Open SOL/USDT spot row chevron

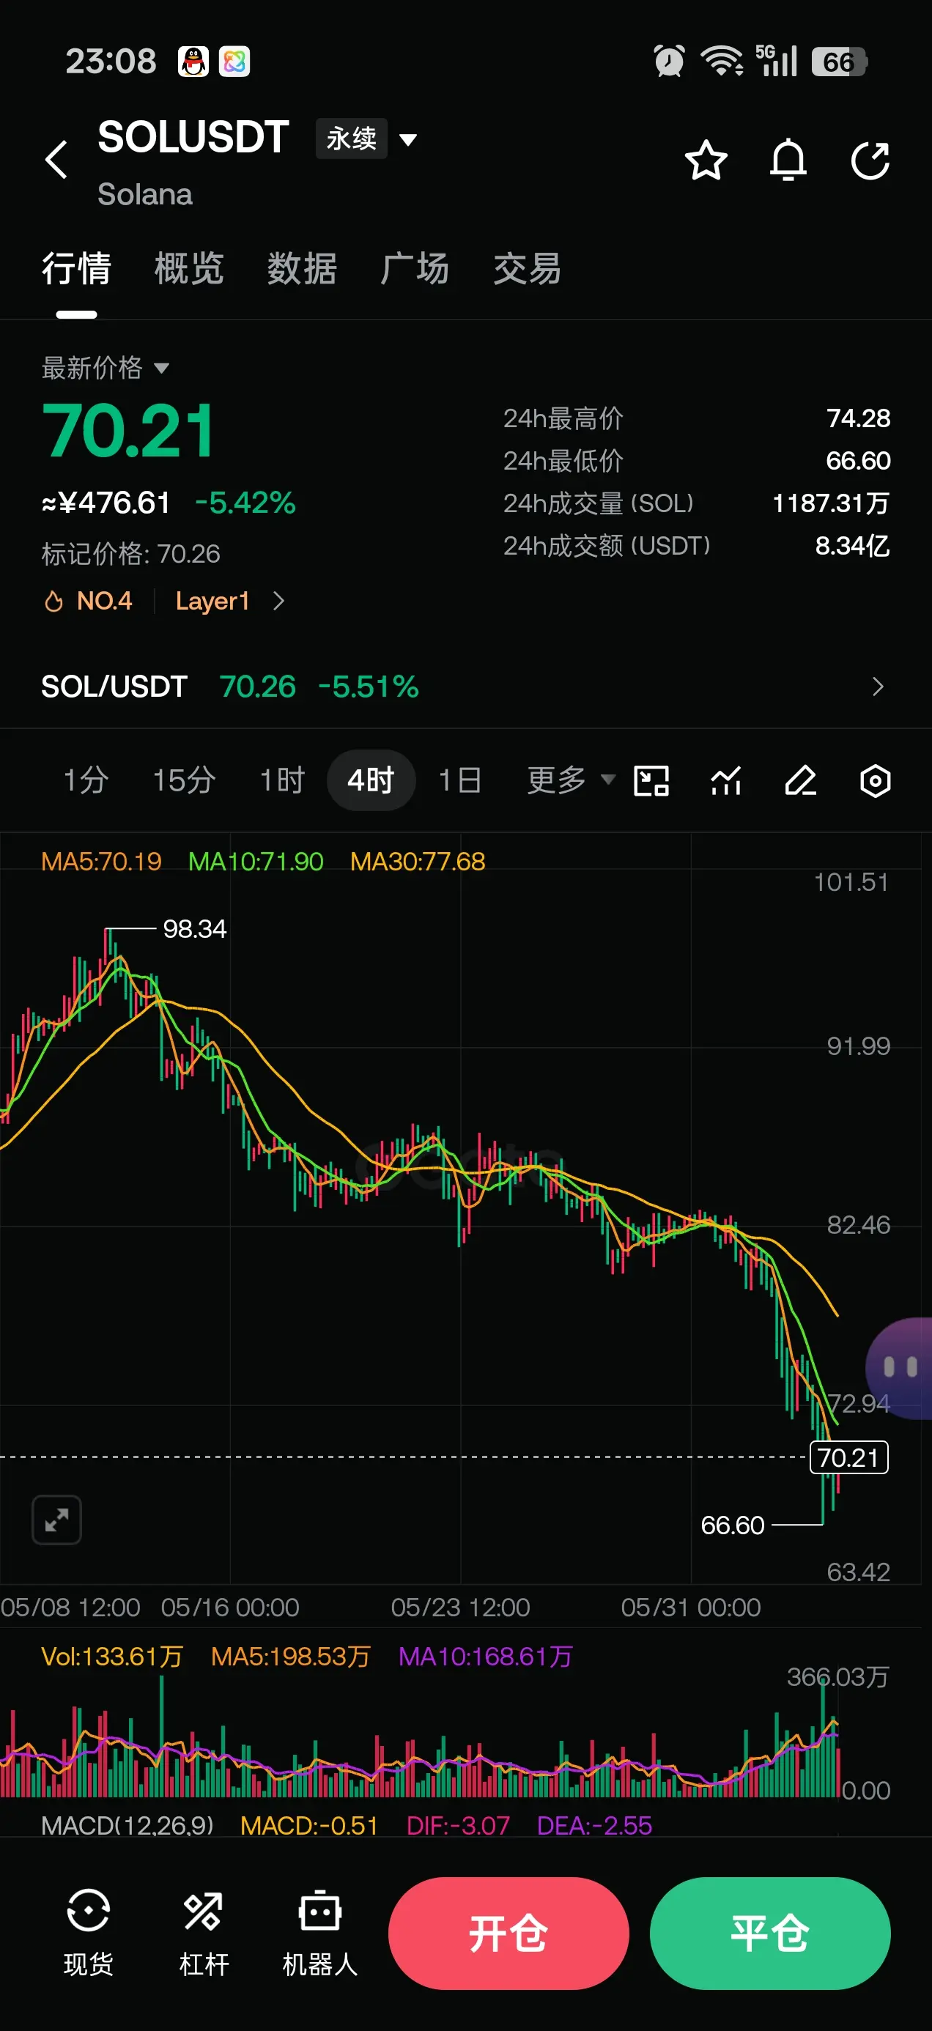(x=878, y=687)
